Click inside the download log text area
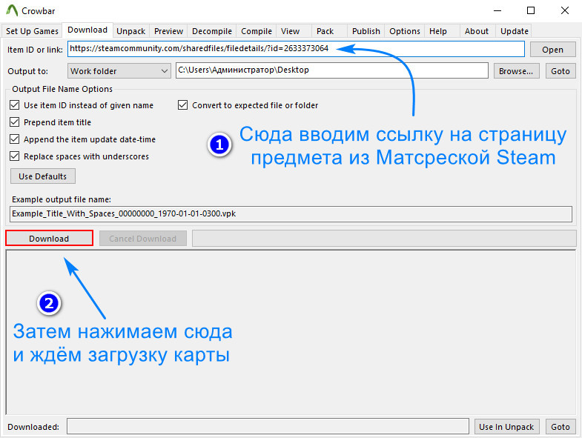This screenshot has width=582, height=438. click(x=291, y=332)
